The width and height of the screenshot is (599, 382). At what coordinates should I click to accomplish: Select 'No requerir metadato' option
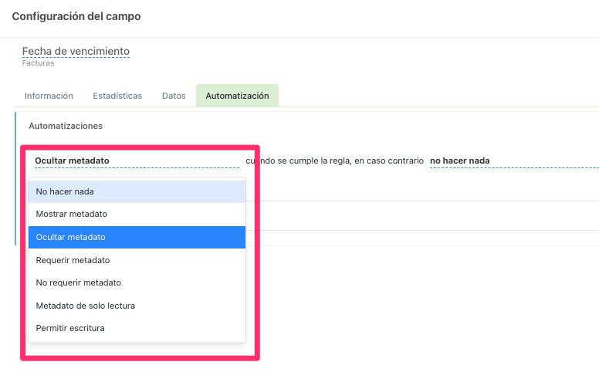click(137, 282)
